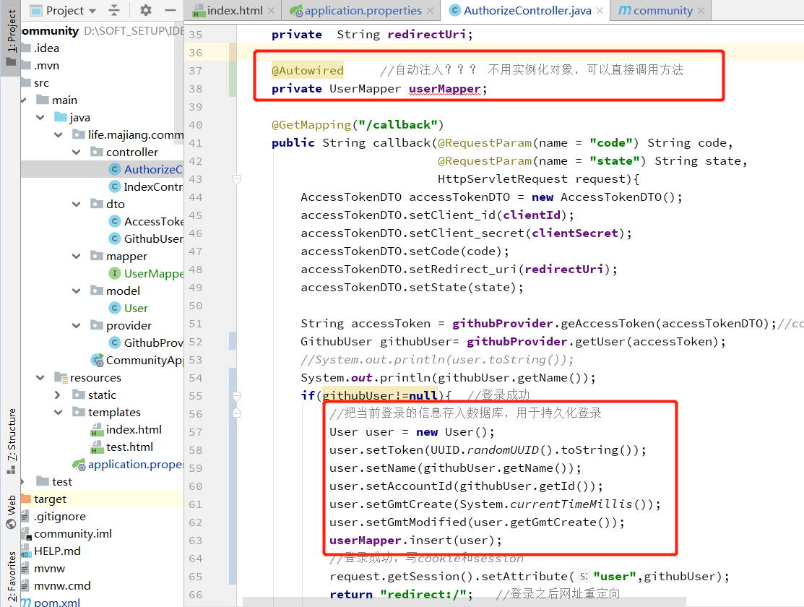Image resolution: width=804 pixels, height=607 pixels.
Task: Click the editor horizontal scrollbar
Action: pos(464,601)
